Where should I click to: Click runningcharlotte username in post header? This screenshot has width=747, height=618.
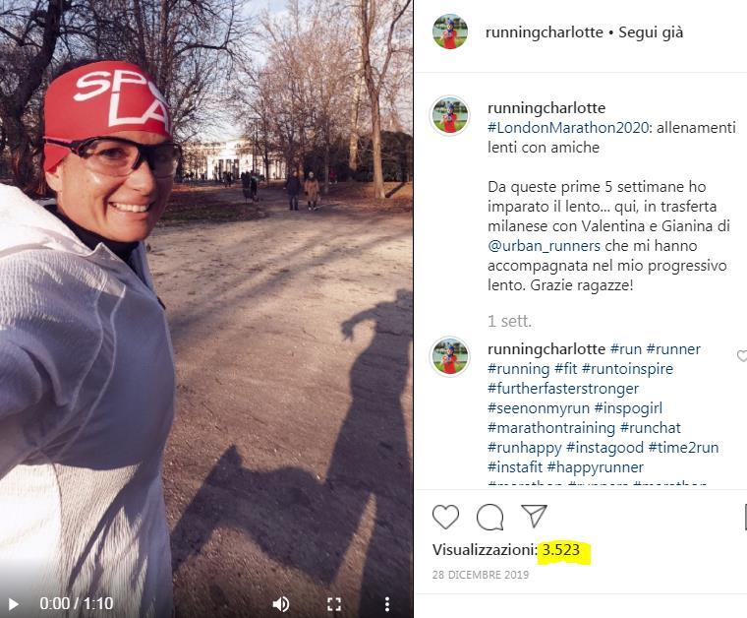[x=545, y=31]
